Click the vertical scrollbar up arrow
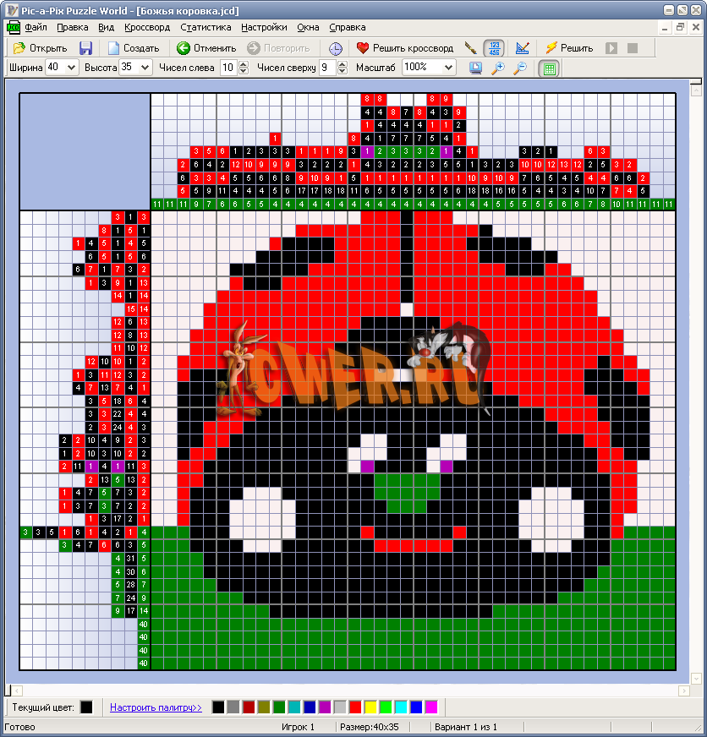Image resolution: width=707 pixels, height=737 pixels. tap(696, 90)
